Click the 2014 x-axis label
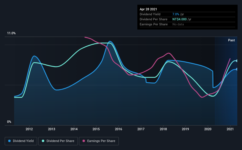The image size is (242, 150). (x=74, y=129)
